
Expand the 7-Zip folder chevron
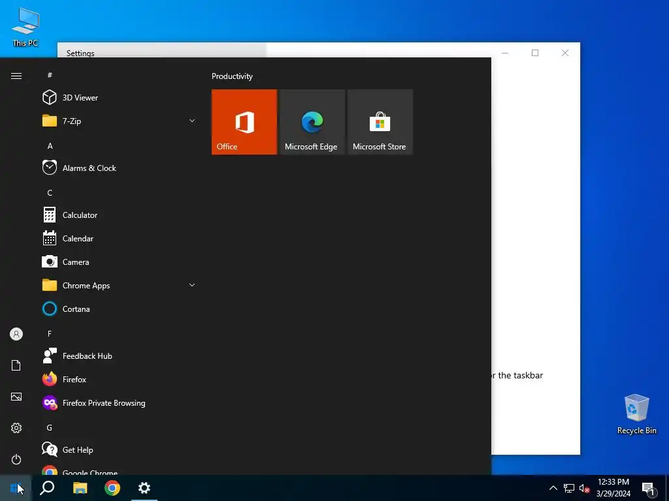point(192,121)
